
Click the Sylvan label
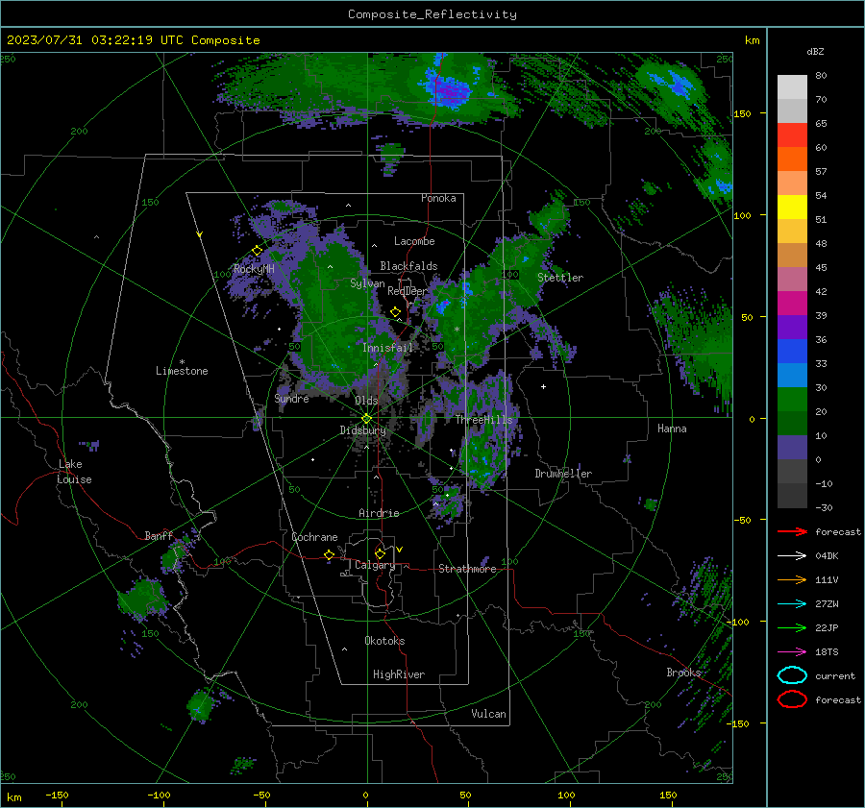click(x=367, y=282)
